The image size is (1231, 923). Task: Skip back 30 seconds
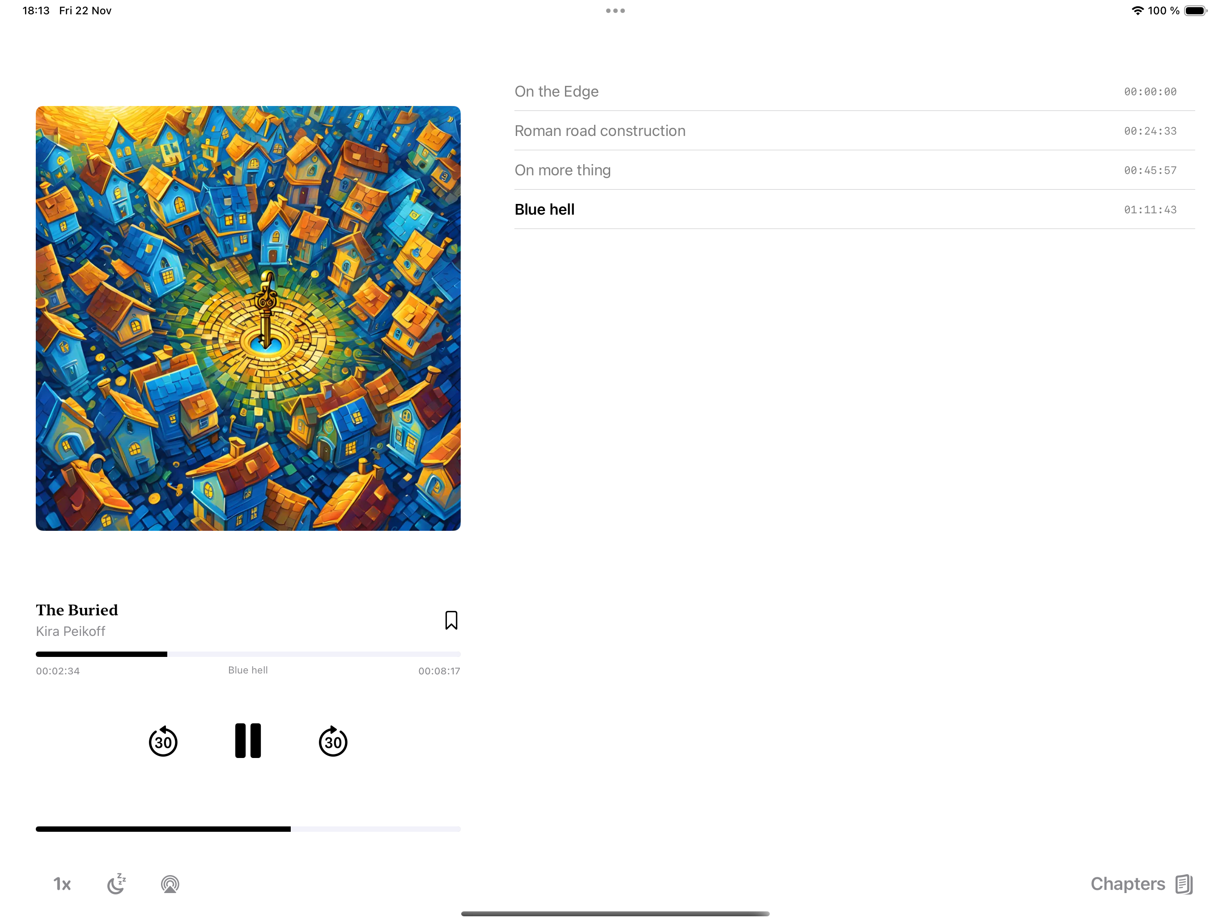[163, 741]
